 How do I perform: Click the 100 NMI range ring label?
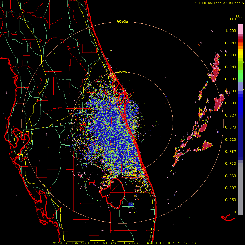122,22
